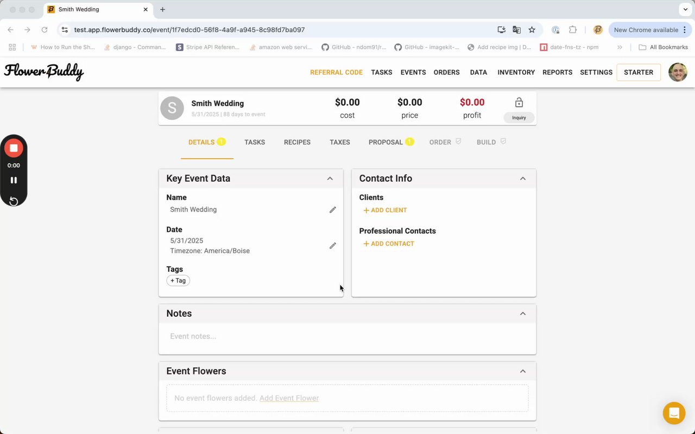Pause the screen recording

coord(14,180)
